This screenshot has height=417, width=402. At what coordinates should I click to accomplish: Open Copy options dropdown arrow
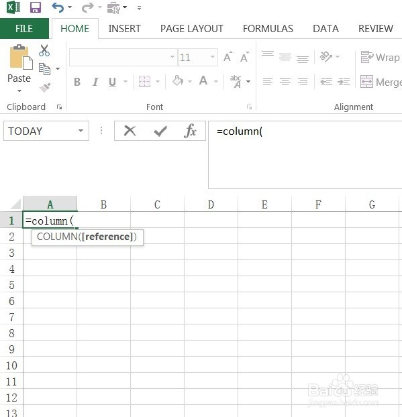pos(58,69)
